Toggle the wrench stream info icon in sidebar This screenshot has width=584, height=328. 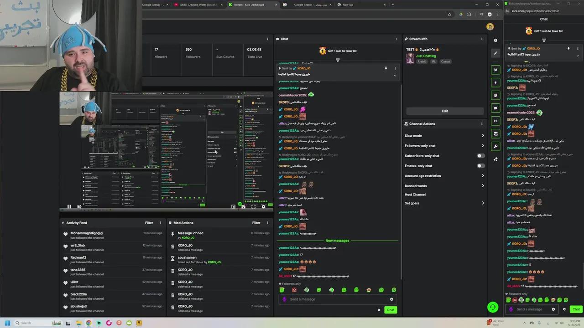(x=495, y=146)
